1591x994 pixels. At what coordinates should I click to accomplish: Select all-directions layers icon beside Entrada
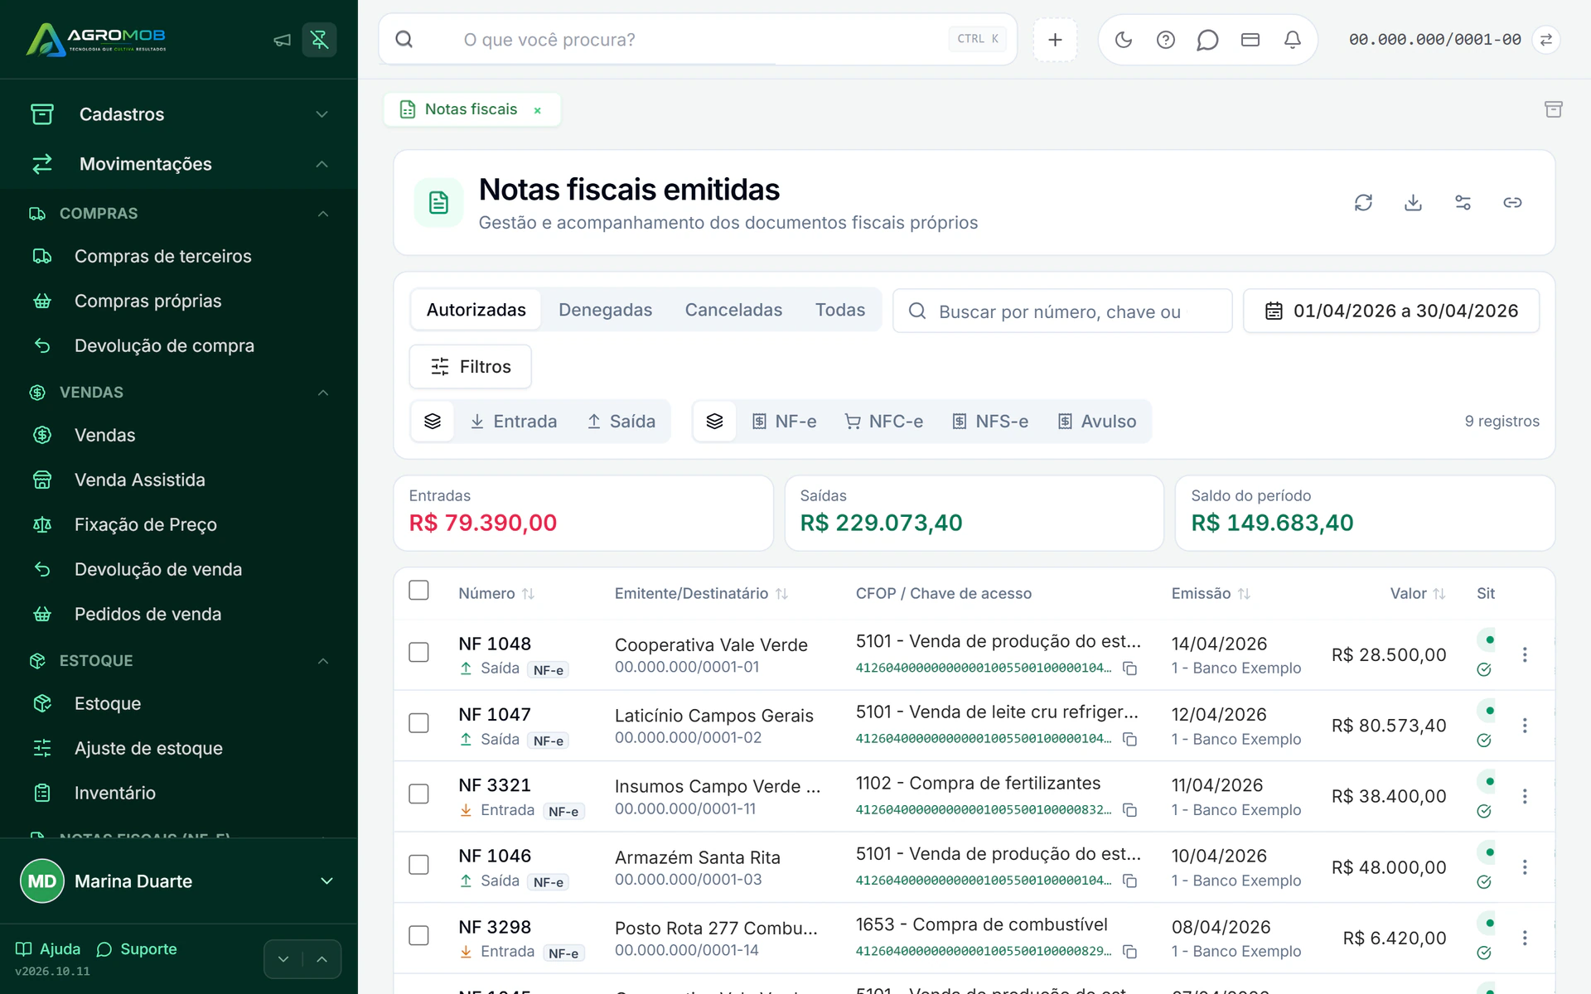click(433, 422)
